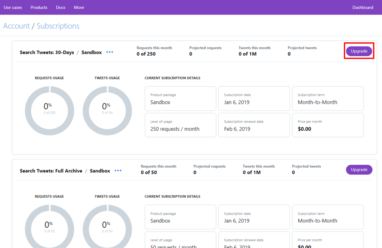Open the More menu
This screenshot has width=382, height=248.
click(79, 7)
